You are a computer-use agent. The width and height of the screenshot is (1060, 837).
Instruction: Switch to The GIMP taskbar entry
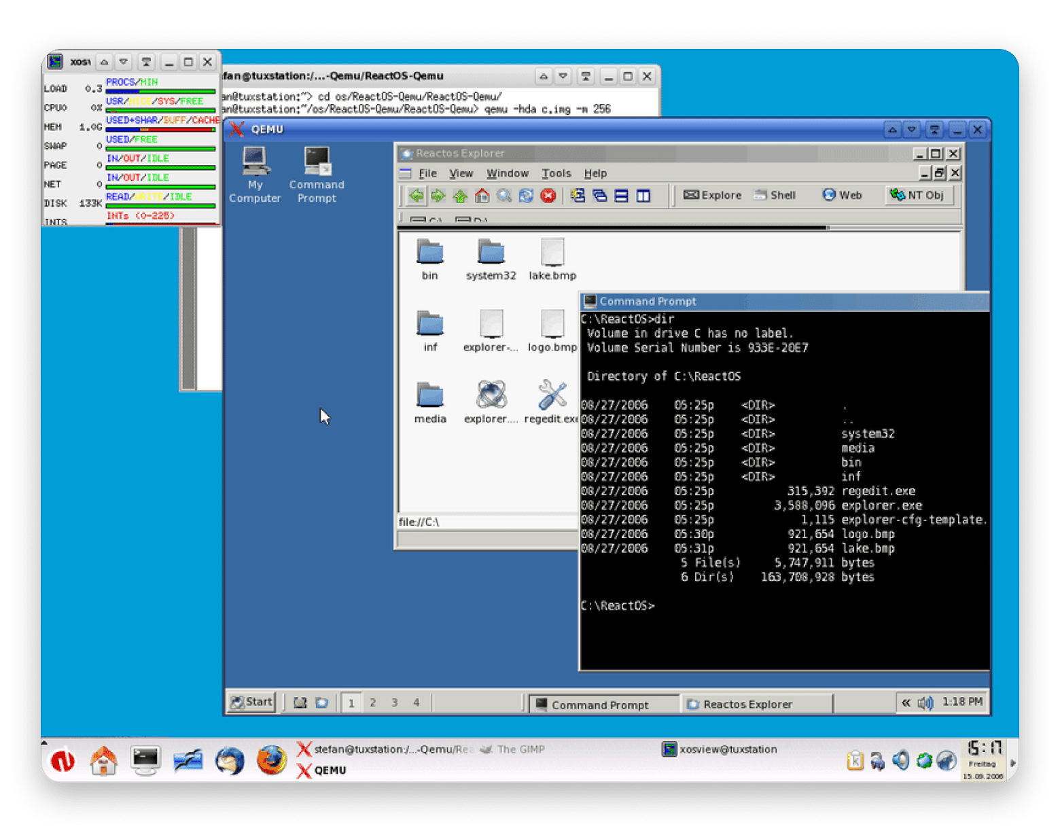pyautogui.click(x=512, y=749)
